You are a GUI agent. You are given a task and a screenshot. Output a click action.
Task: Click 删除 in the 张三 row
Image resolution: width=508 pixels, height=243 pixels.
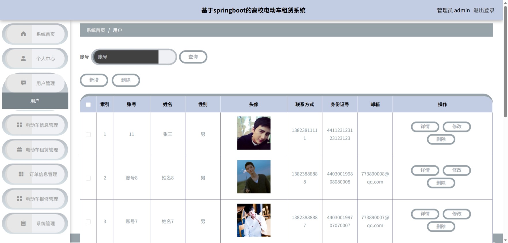click(x=441, y=139)
